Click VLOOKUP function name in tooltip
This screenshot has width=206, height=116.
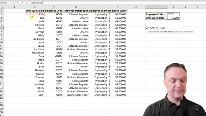click(x=151, y=31)
